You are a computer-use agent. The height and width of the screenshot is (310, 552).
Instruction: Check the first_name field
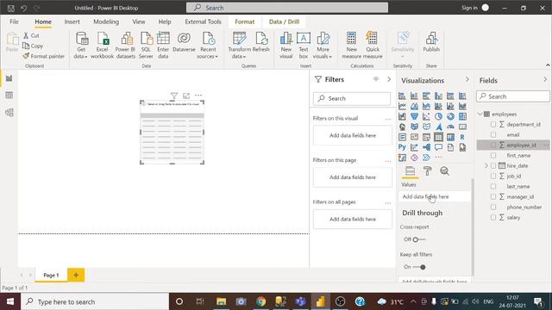pyautogui.click(x=493, y=155)
